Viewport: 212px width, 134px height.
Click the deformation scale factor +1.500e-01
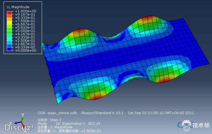90,131
